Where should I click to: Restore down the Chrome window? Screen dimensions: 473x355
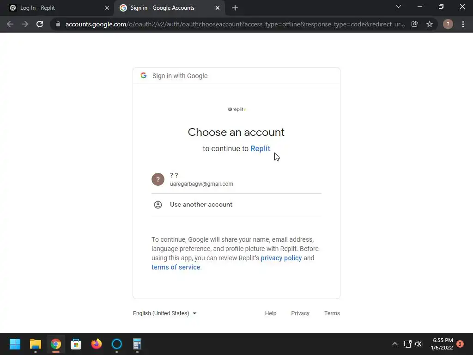(441, 6)
